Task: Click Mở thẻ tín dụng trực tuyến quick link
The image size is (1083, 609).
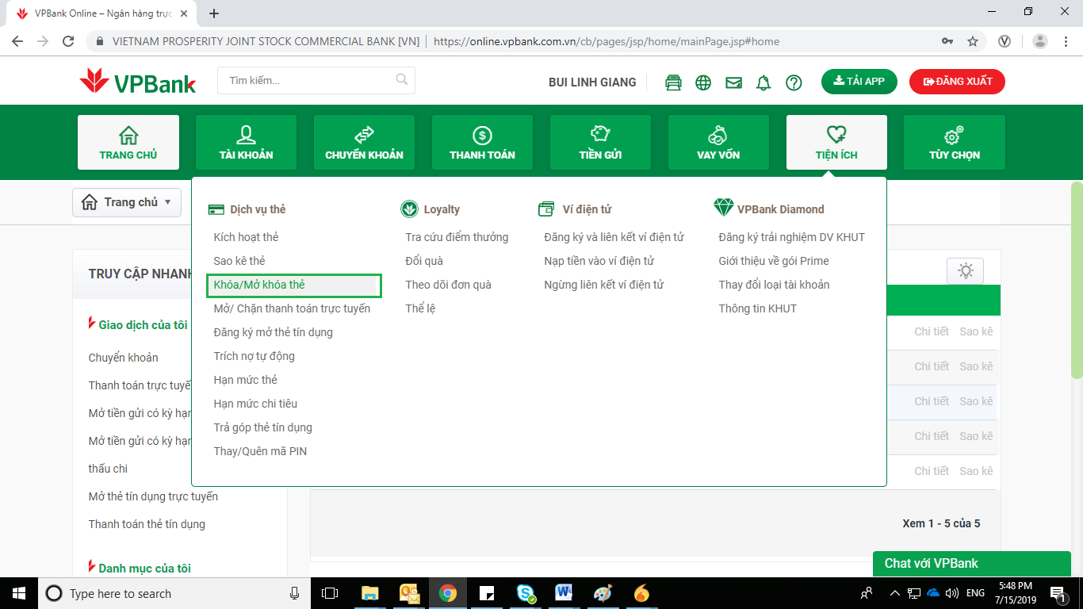Action: (x=153, y=496)
